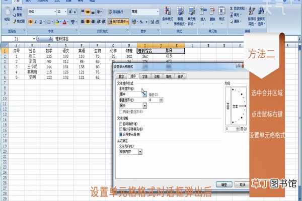Click the indent (缩进) value stepper
302x201 pixels.
tap(161, 100)
